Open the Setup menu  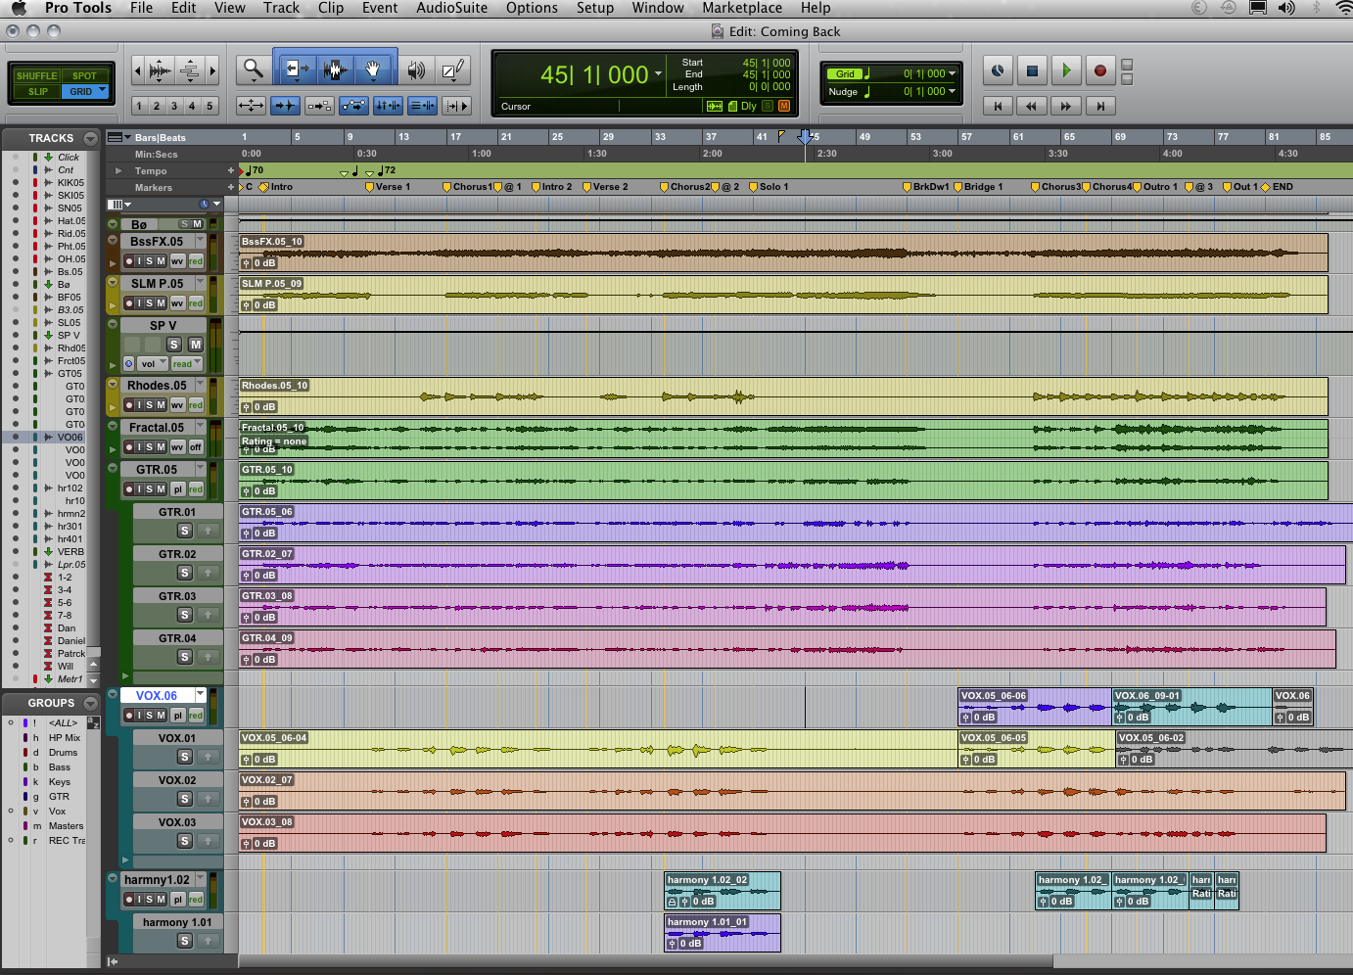tap(595, 8)
